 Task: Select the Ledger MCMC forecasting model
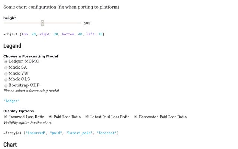pyautogui.click(x=6, y=61)
